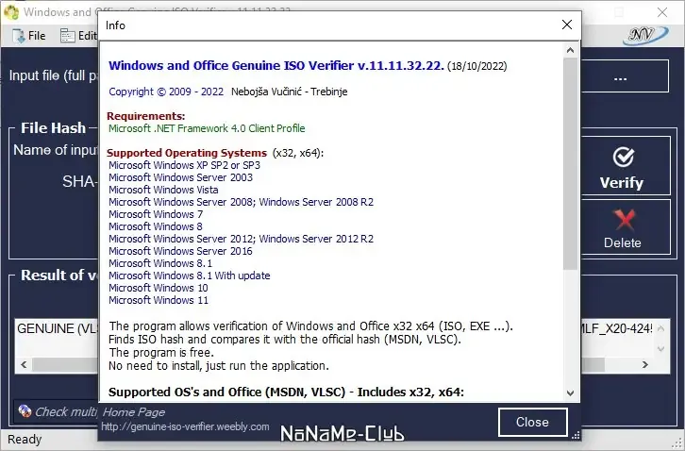Click "Microsoft Windows Server 2003" line
This screenshot has width=685, height=451.
pos(180,177)
